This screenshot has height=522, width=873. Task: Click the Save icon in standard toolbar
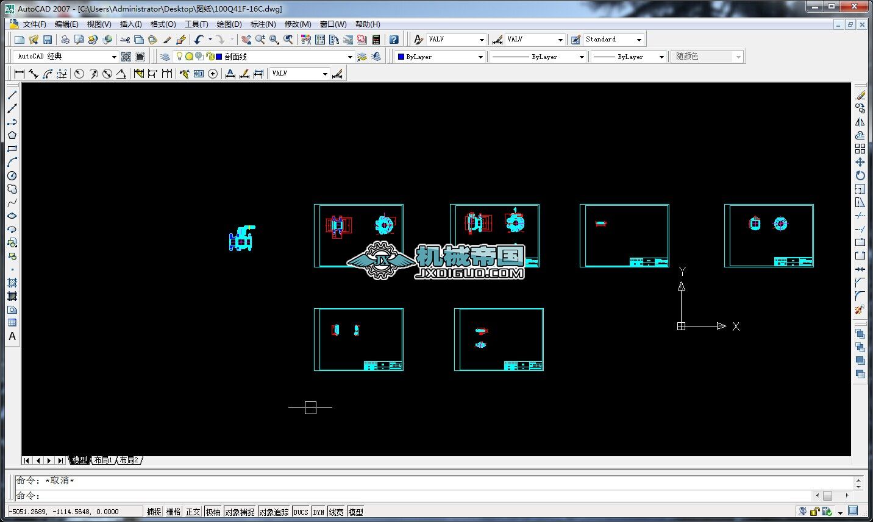pos(48,40)
